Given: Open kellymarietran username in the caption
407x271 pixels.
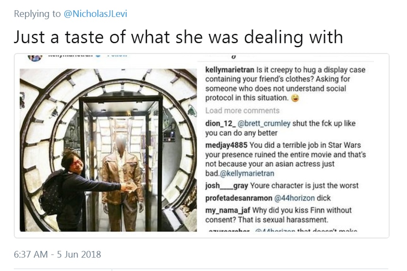Looking at the screenshot, I should click(x=229, y=70).
